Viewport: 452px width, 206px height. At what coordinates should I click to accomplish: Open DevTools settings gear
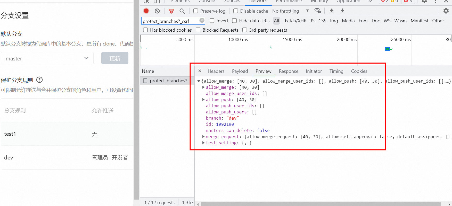tap(424, 1)
